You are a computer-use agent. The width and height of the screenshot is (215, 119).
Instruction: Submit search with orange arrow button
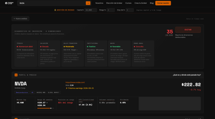tap(88, 3)
